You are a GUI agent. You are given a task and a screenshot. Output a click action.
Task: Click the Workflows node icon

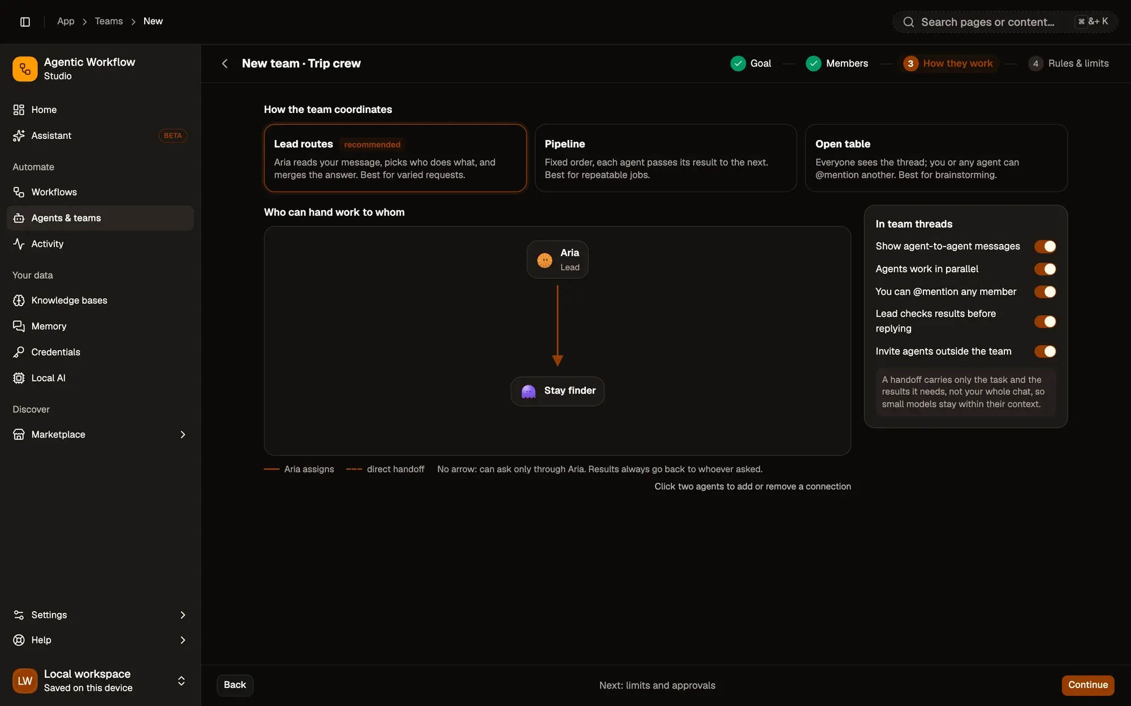pos(19,192)
